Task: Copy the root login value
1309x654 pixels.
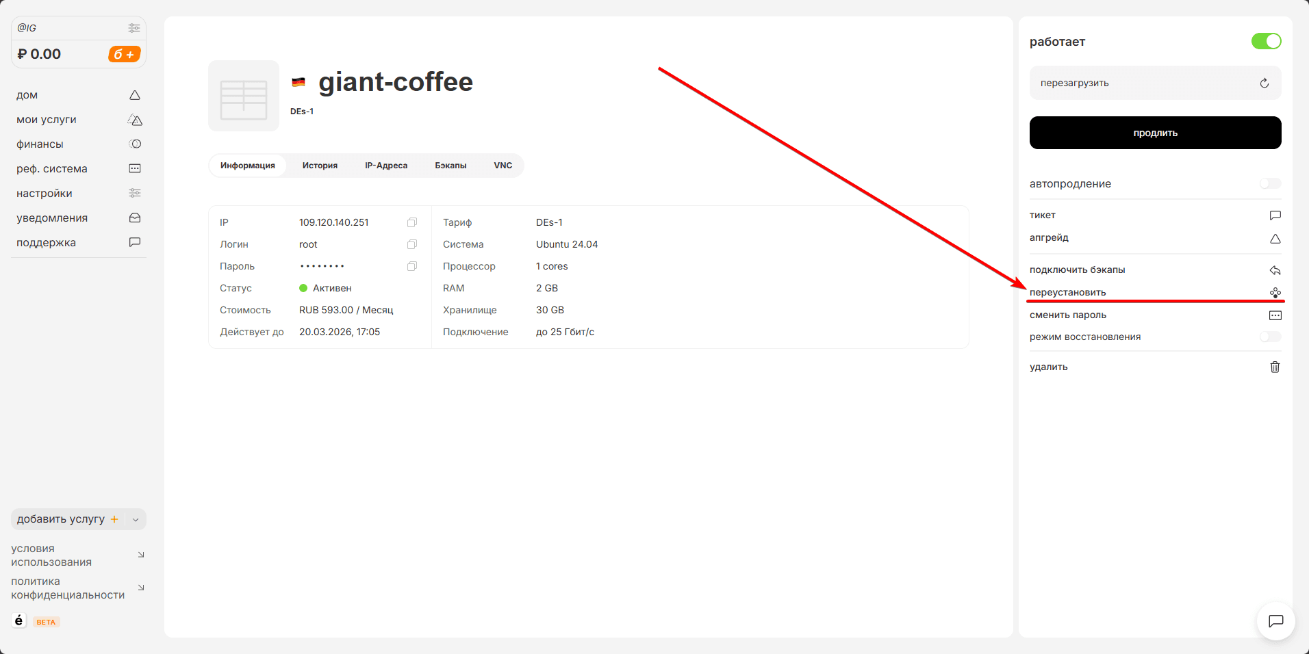Action: coord(412,244)
